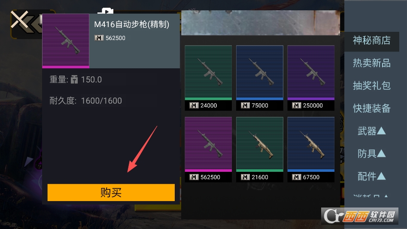Select the magenta M416 priced 562500
This screenshot has height=229, width=407.
tap(208, 149)
